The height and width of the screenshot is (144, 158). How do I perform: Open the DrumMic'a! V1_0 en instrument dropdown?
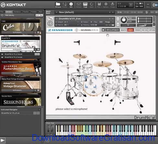[57, 19]
